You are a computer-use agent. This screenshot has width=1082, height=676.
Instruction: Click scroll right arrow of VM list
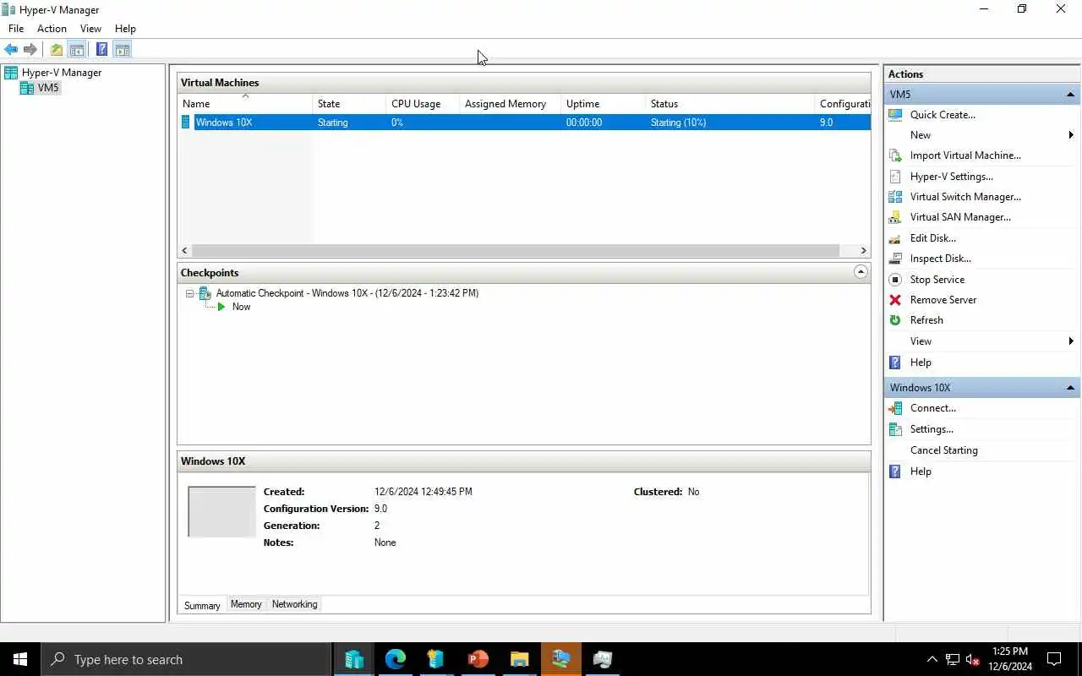click(x=863, y=250)
